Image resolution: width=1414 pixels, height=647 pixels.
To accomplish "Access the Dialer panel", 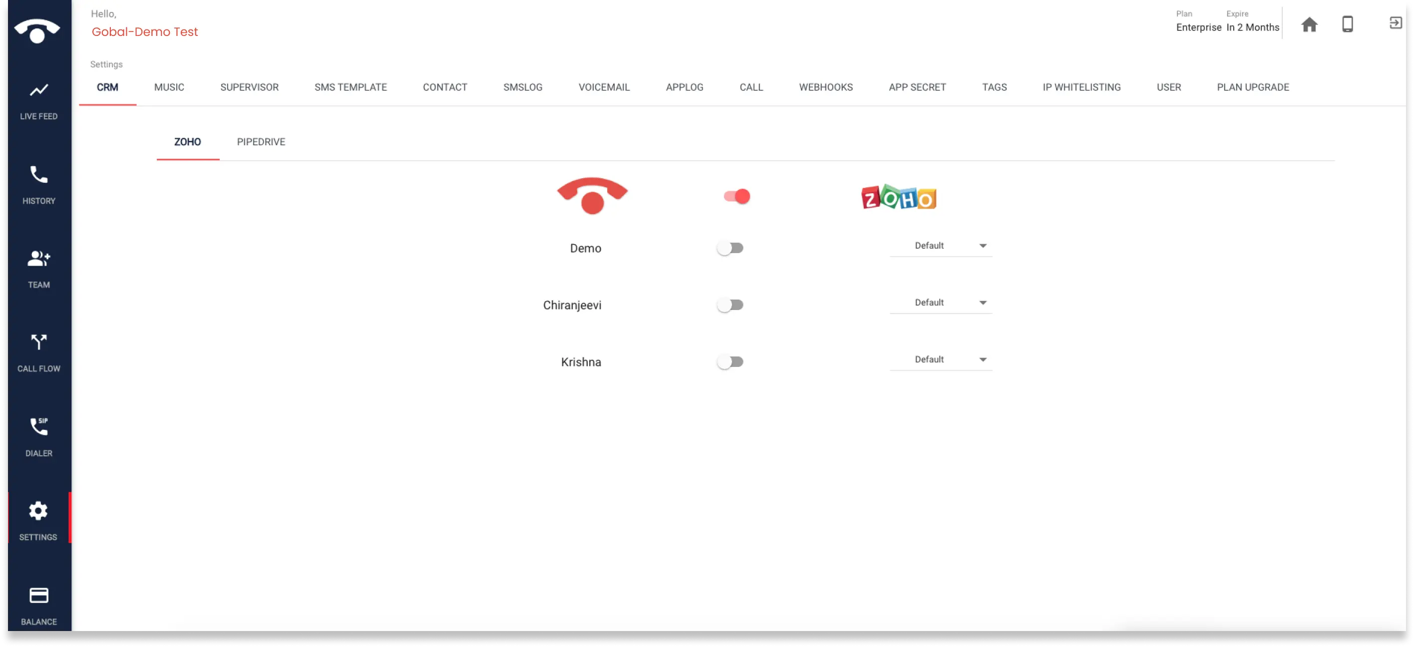I will [x=37, y=437].
